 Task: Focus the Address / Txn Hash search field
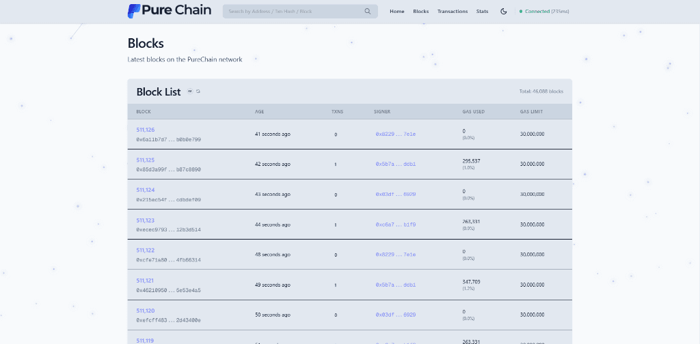coord(300,12)
